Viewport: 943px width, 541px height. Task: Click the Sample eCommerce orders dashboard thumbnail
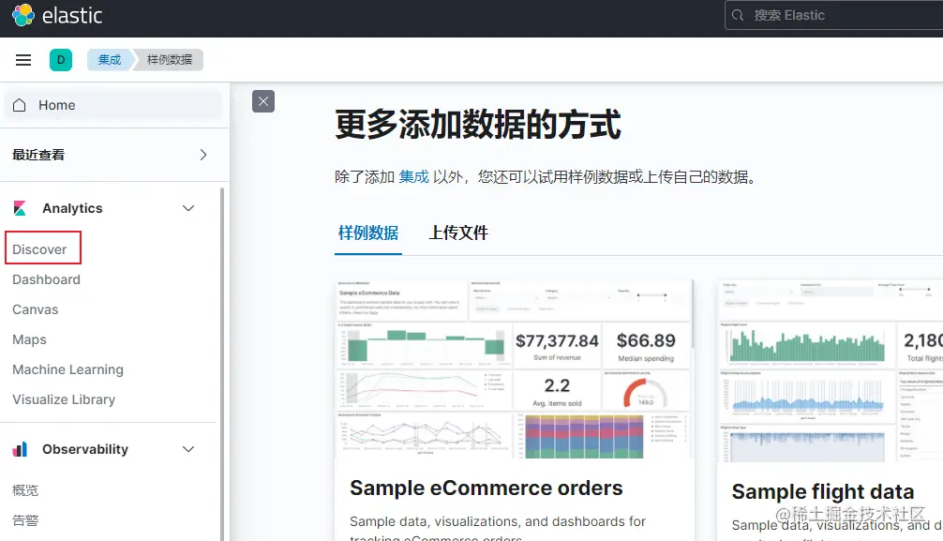point(515,368)
